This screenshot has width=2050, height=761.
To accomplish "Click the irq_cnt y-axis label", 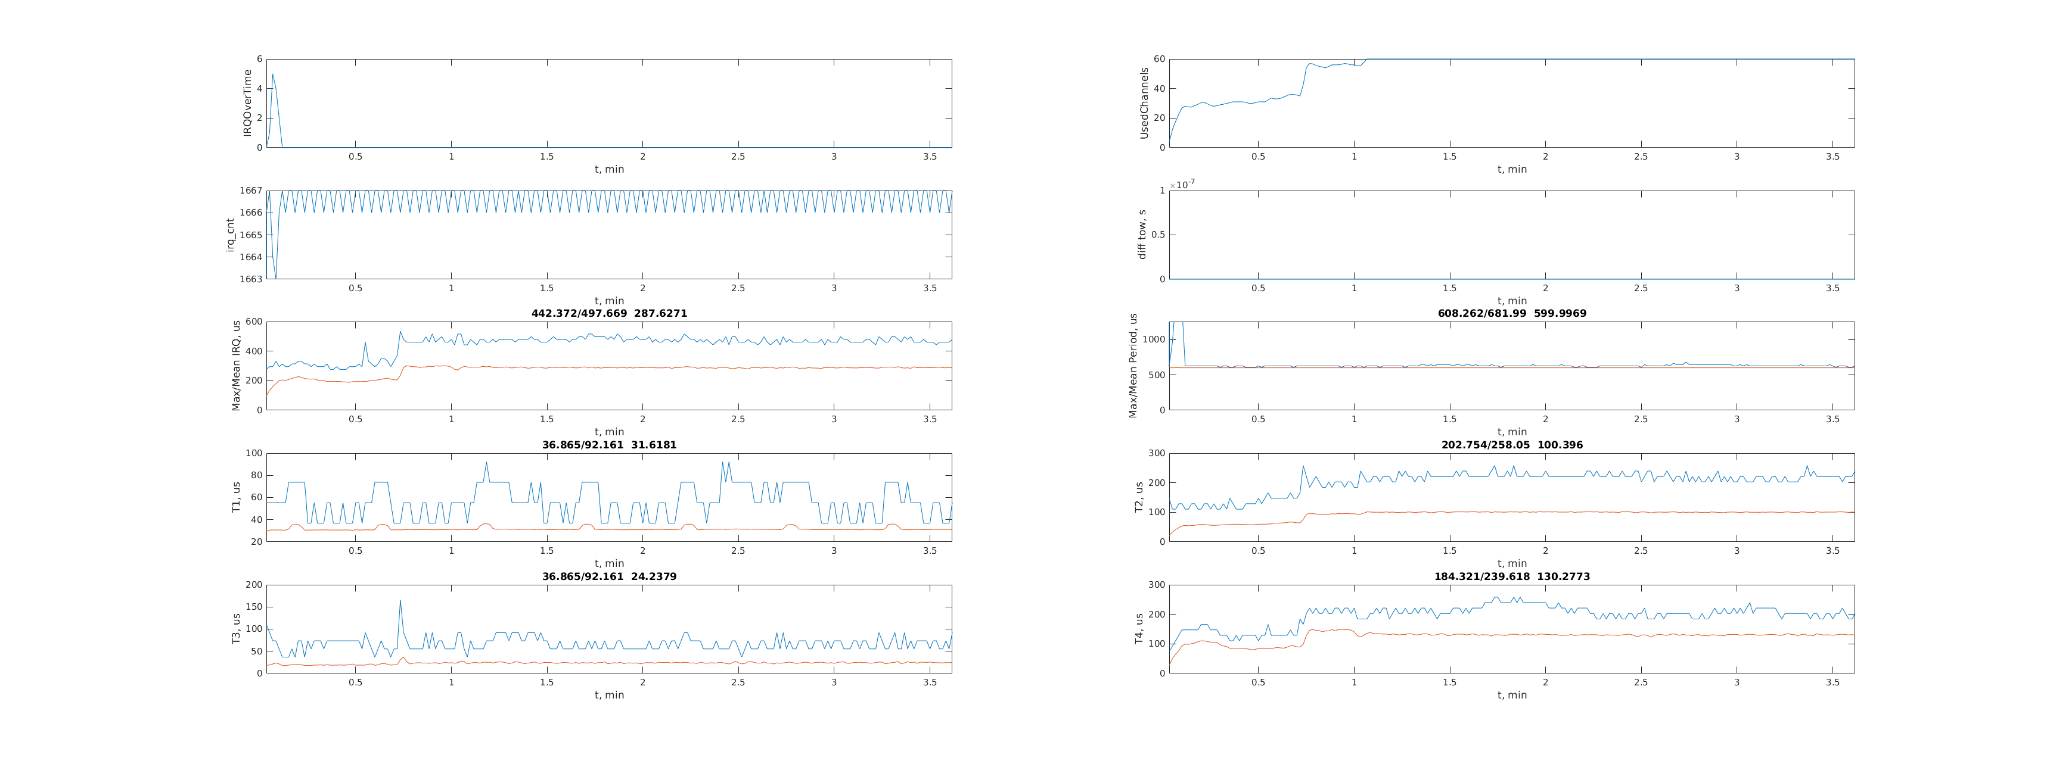I will pos(230,235).
